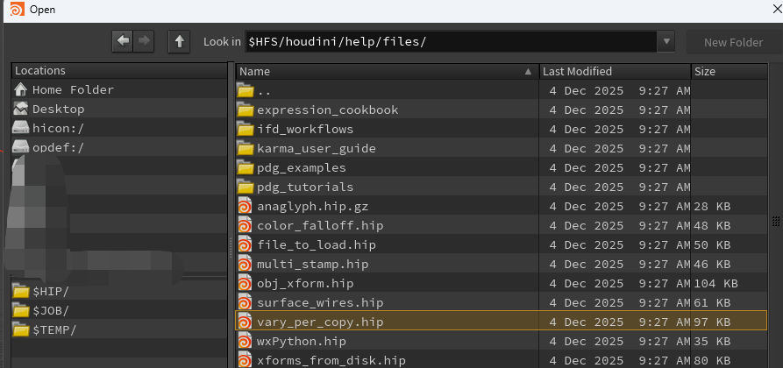Viewport: 783px width, 368px height.
Task: Select the expression_cookbook folder
Action: pyautogui.click(x=501, y=110)
